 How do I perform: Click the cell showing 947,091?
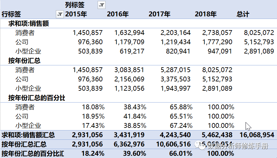tap(220, 51)
